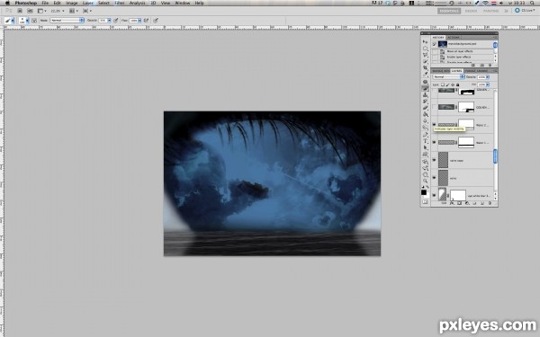
Task: Open the Brush Preset picker
Action: click(23, 21)
